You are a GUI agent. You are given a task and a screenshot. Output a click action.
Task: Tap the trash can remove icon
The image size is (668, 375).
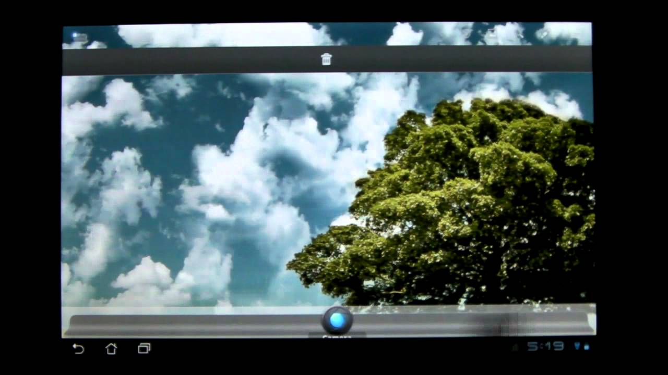[x=326, y=59]
